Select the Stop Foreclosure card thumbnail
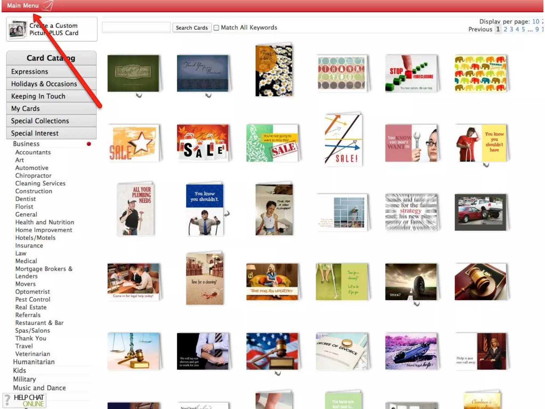Image resolution: width=545 pixels, height=409 pixels. [411, 74]
